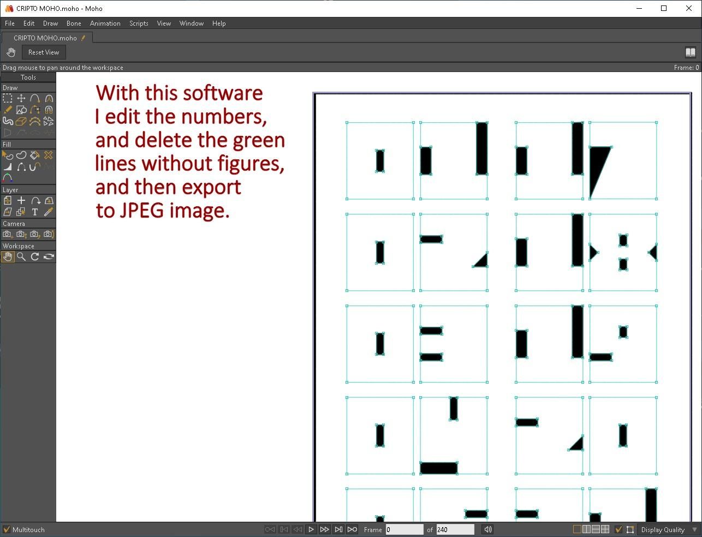Open the Bone menu

pos(74,23)
